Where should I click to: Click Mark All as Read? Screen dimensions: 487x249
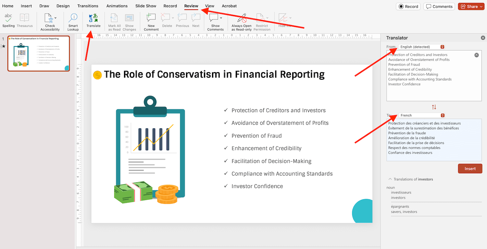(114, 22)
